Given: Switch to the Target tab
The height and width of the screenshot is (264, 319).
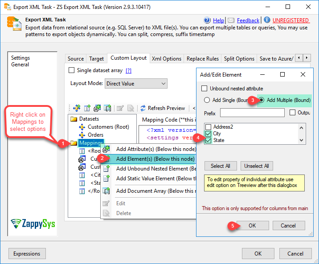Looking at the screenshot, I should (x=96, y=59).
